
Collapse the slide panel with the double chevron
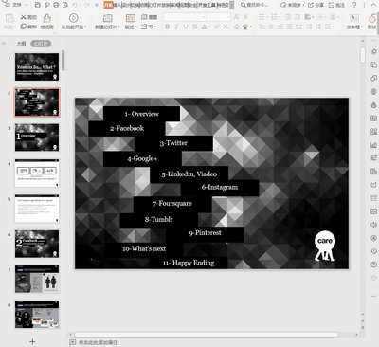[x=4, y=44]
